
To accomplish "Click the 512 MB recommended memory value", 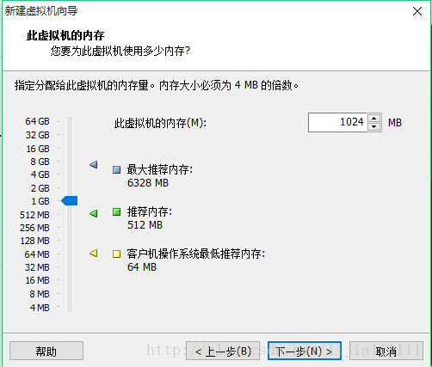I will (x=145, y=225).
